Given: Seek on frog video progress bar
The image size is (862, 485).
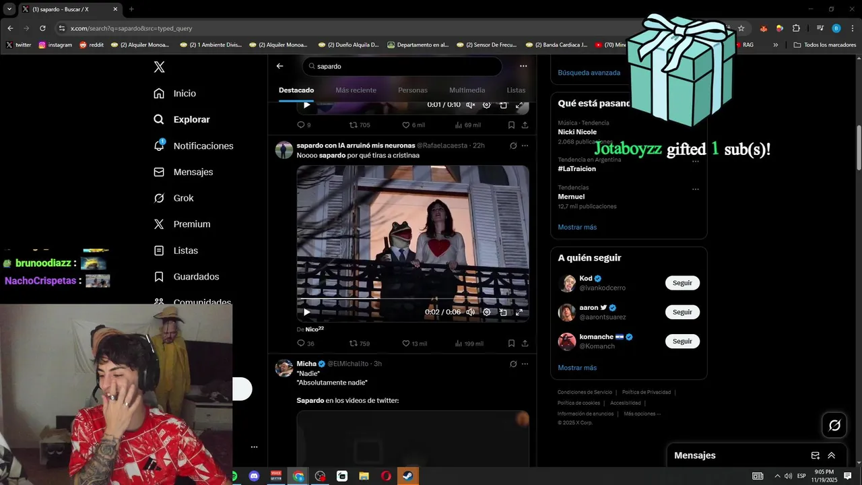Looking at the screenshot, I should [x=413, y=300].
